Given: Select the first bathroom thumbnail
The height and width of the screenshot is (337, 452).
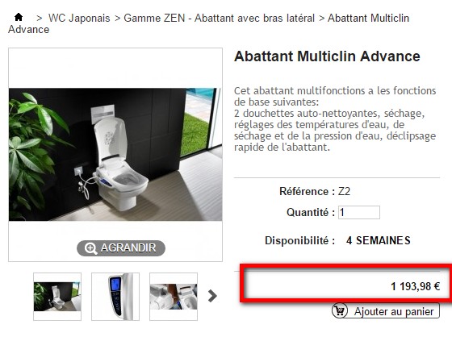Looking at the screenshot, I should pos(57,297).
